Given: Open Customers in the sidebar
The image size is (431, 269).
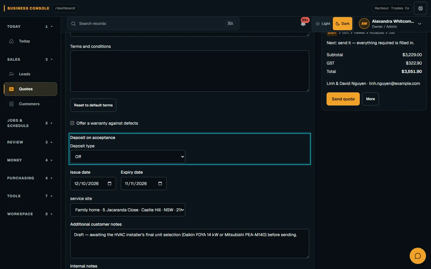Looking at the screenshot, I should (x=30, y=104).
